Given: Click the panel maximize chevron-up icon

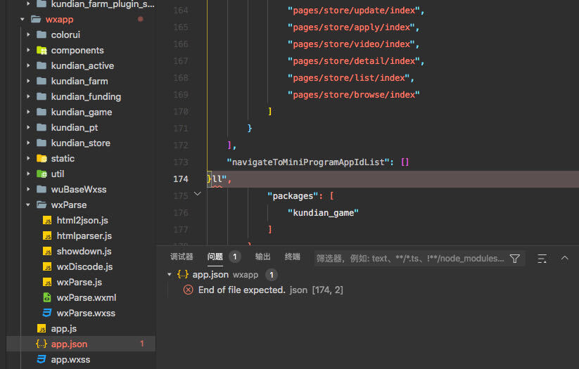Looking at the screenshot, I should pos(564,259).
